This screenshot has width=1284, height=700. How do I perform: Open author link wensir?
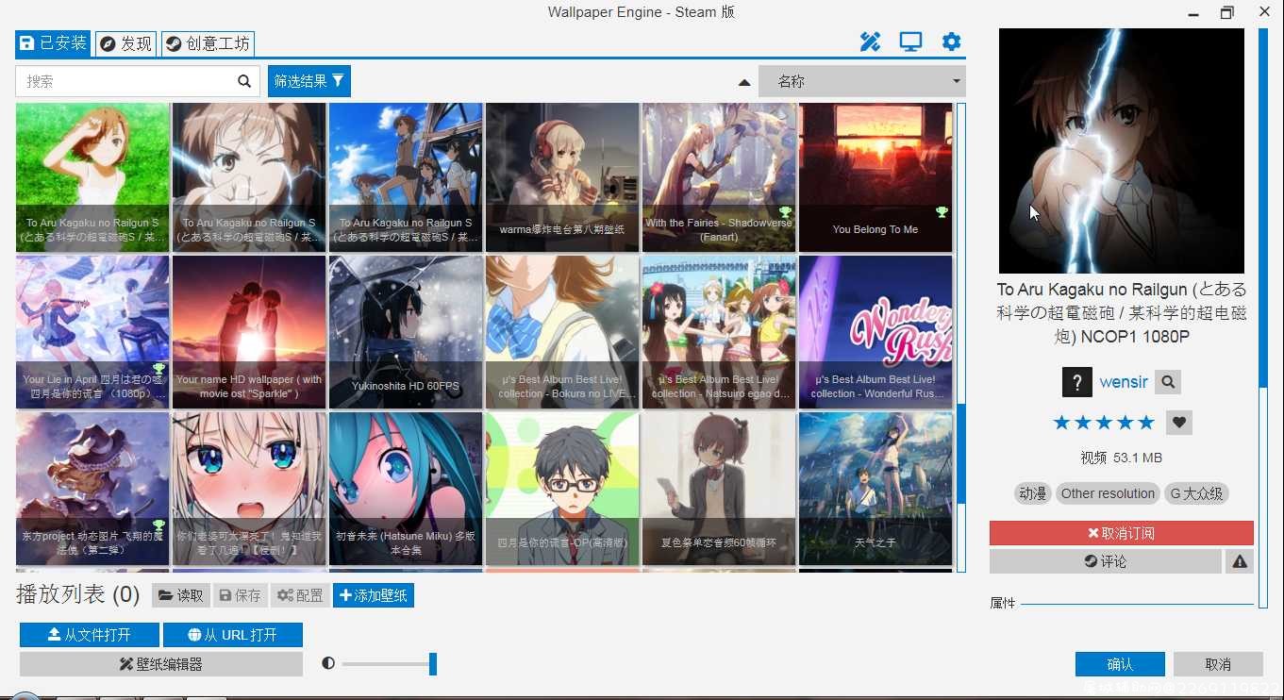(x=1124, y=382)
